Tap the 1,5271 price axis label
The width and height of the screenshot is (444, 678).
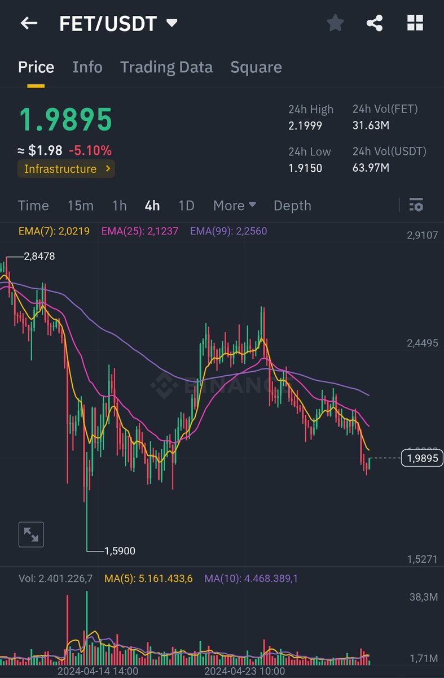pos(423,559)
